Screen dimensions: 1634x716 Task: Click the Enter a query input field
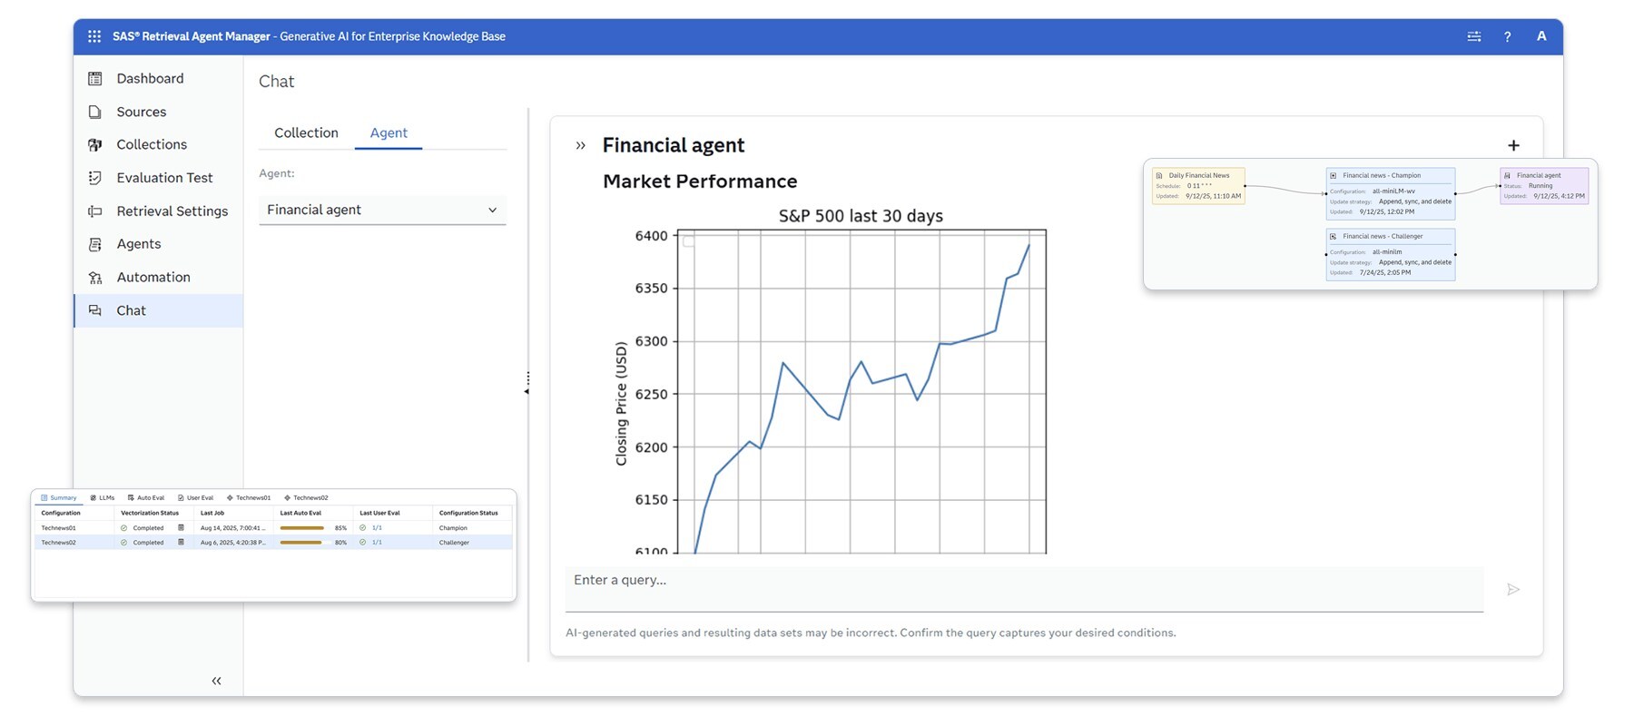click(1023, 581)
